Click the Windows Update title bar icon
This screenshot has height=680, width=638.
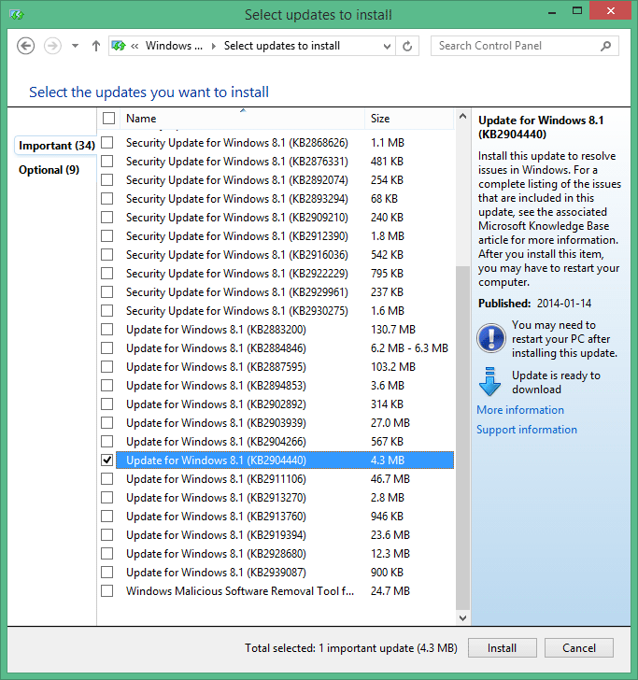click(x=17, y=15)
